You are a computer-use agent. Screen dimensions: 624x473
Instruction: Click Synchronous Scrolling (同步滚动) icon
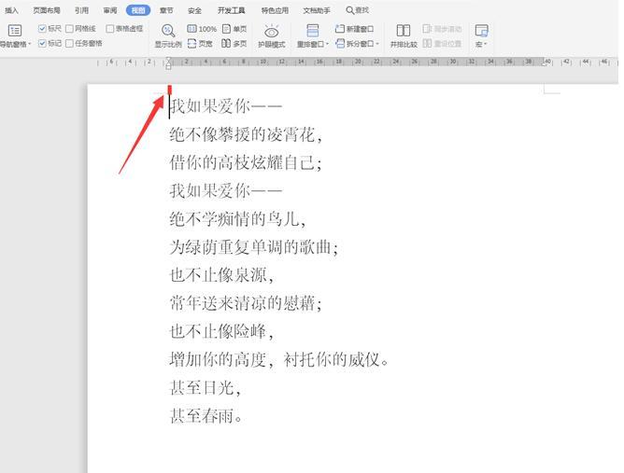427,29
